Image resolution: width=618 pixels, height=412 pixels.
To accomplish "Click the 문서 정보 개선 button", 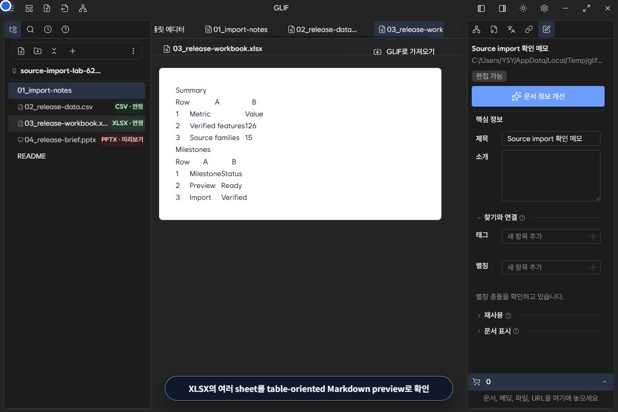I will [538, 96].
